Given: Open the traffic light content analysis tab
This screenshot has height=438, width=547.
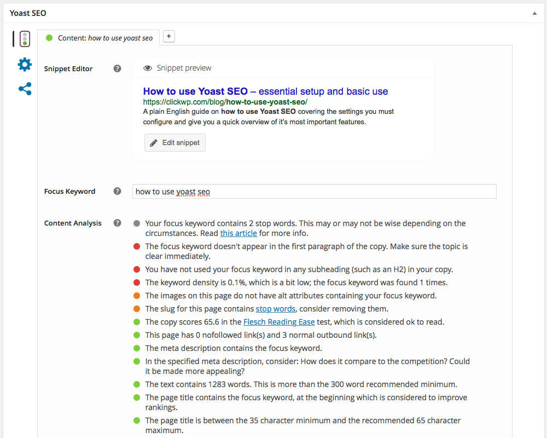Looking at the screenshot, I should point(25,39).
